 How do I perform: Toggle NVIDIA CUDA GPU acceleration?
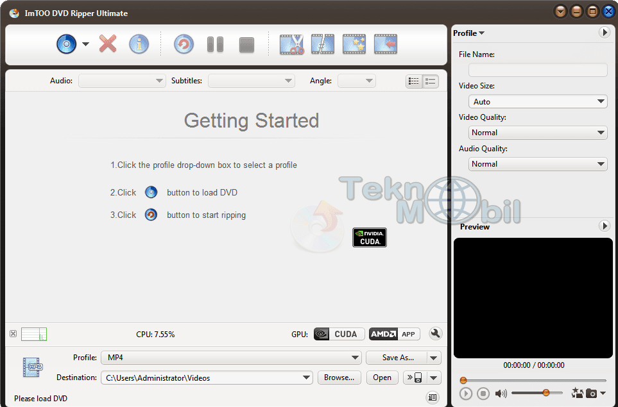point(339,334)
